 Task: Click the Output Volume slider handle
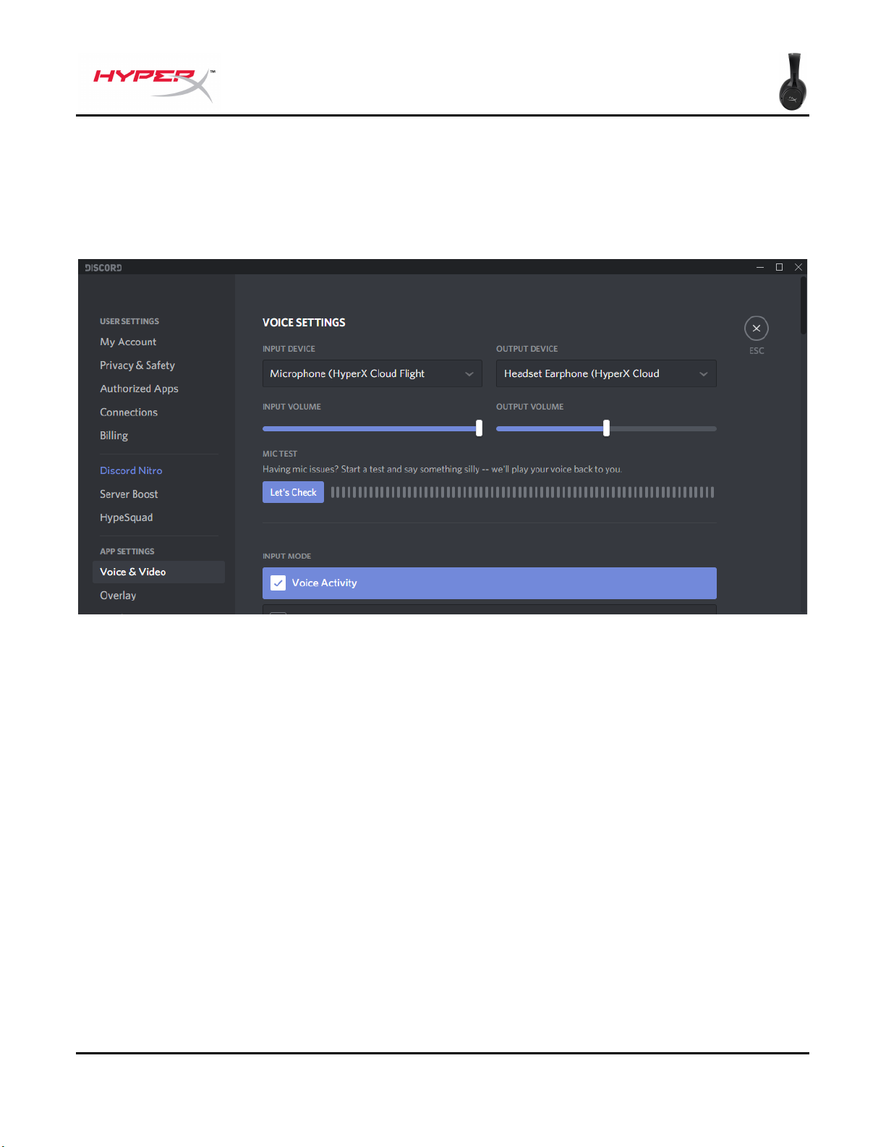(606, 428)
